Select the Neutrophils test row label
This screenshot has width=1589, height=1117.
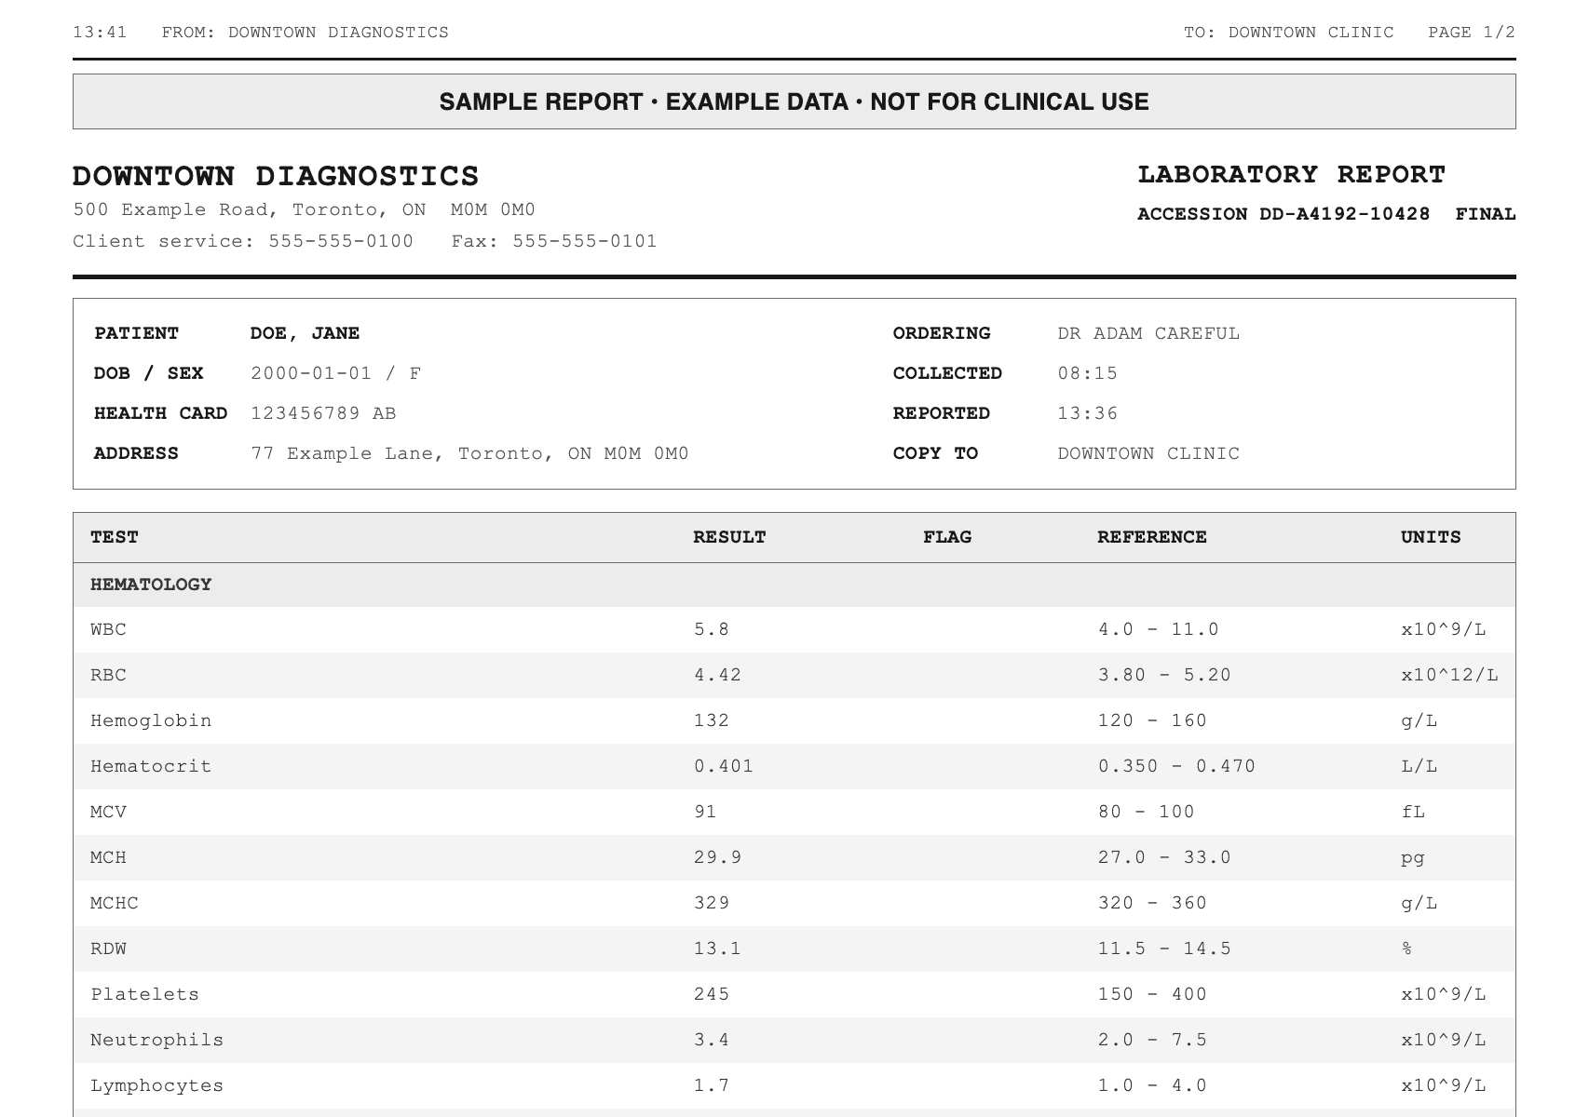coord(156,1040)
